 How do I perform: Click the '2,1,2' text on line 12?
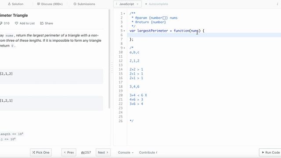coord(134,61)
